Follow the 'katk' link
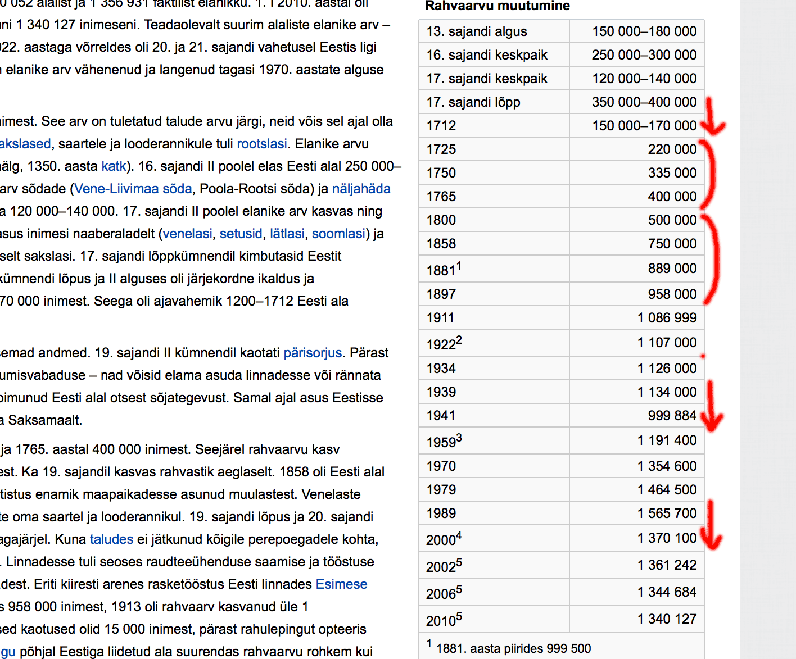 coord(114,166)
